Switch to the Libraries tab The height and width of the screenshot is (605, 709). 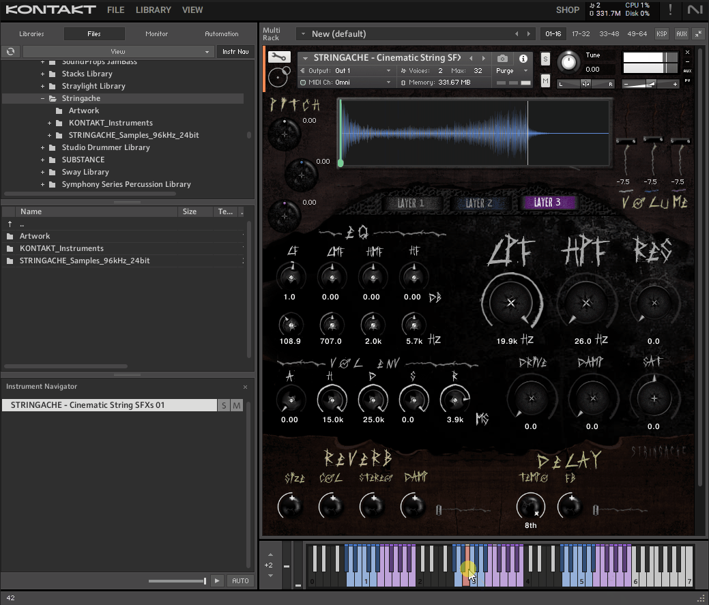(x=31, y=33)
